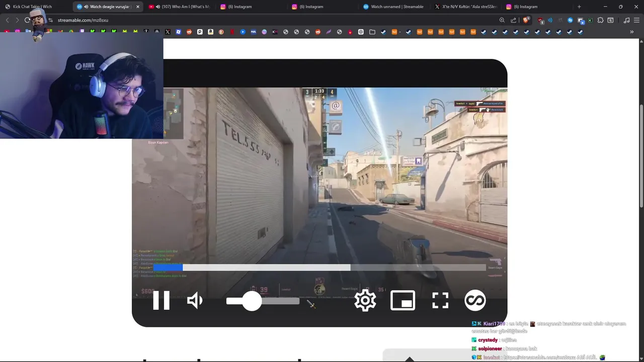Go forward to next page
The width and height of the screenshot is (644, 362).
[17, 20]
